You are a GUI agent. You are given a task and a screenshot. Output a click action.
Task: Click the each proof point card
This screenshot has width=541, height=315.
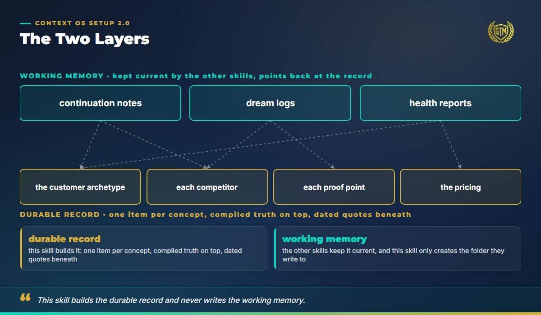click(x=334, y=187)
